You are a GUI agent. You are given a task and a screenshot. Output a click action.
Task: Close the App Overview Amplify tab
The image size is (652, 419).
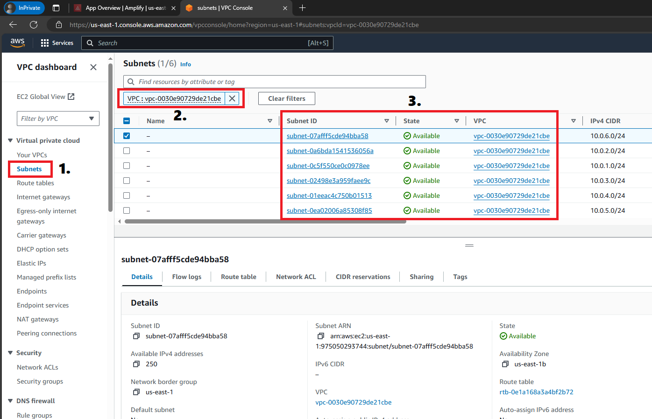click(x=173, y=8)
